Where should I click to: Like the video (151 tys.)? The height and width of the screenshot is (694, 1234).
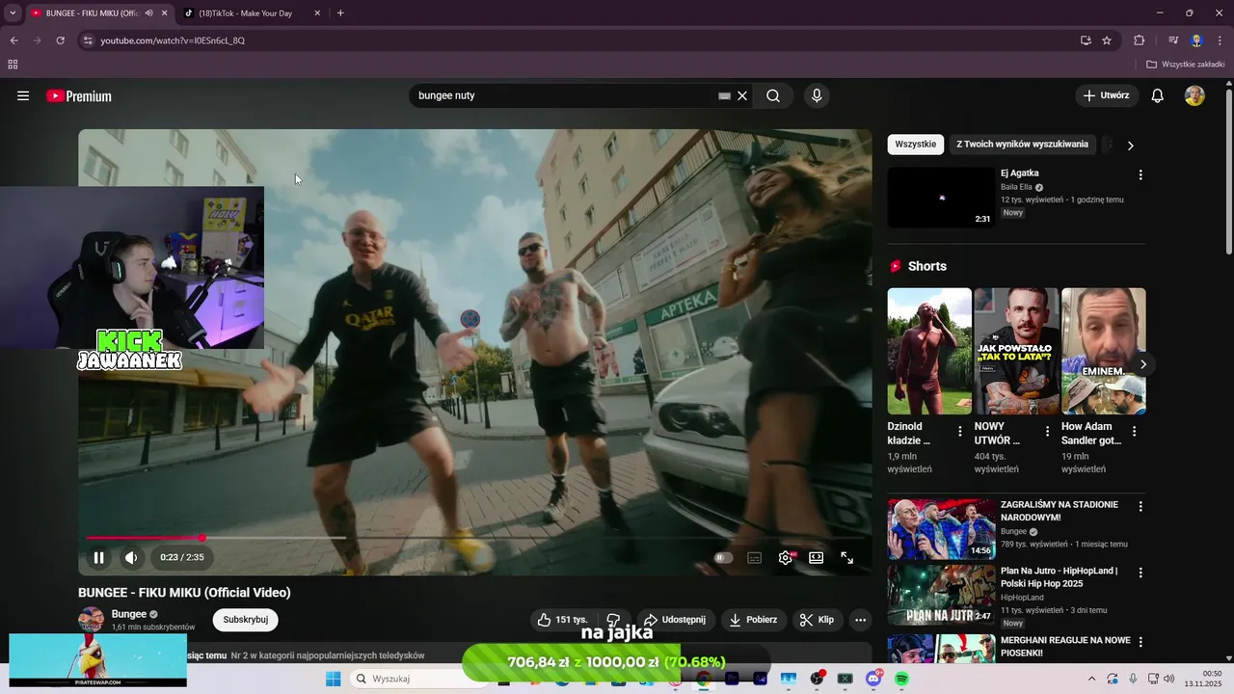(562, 620)
